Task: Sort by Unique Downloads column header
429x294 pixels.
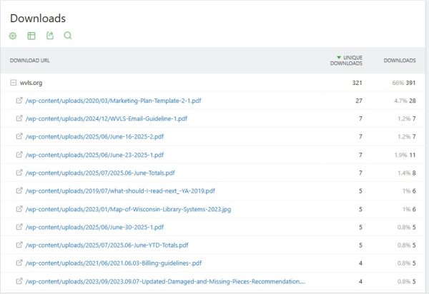Action: 346,61
